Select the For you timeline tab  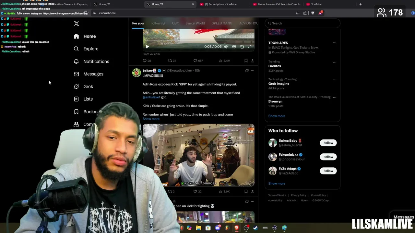[138, 23]
